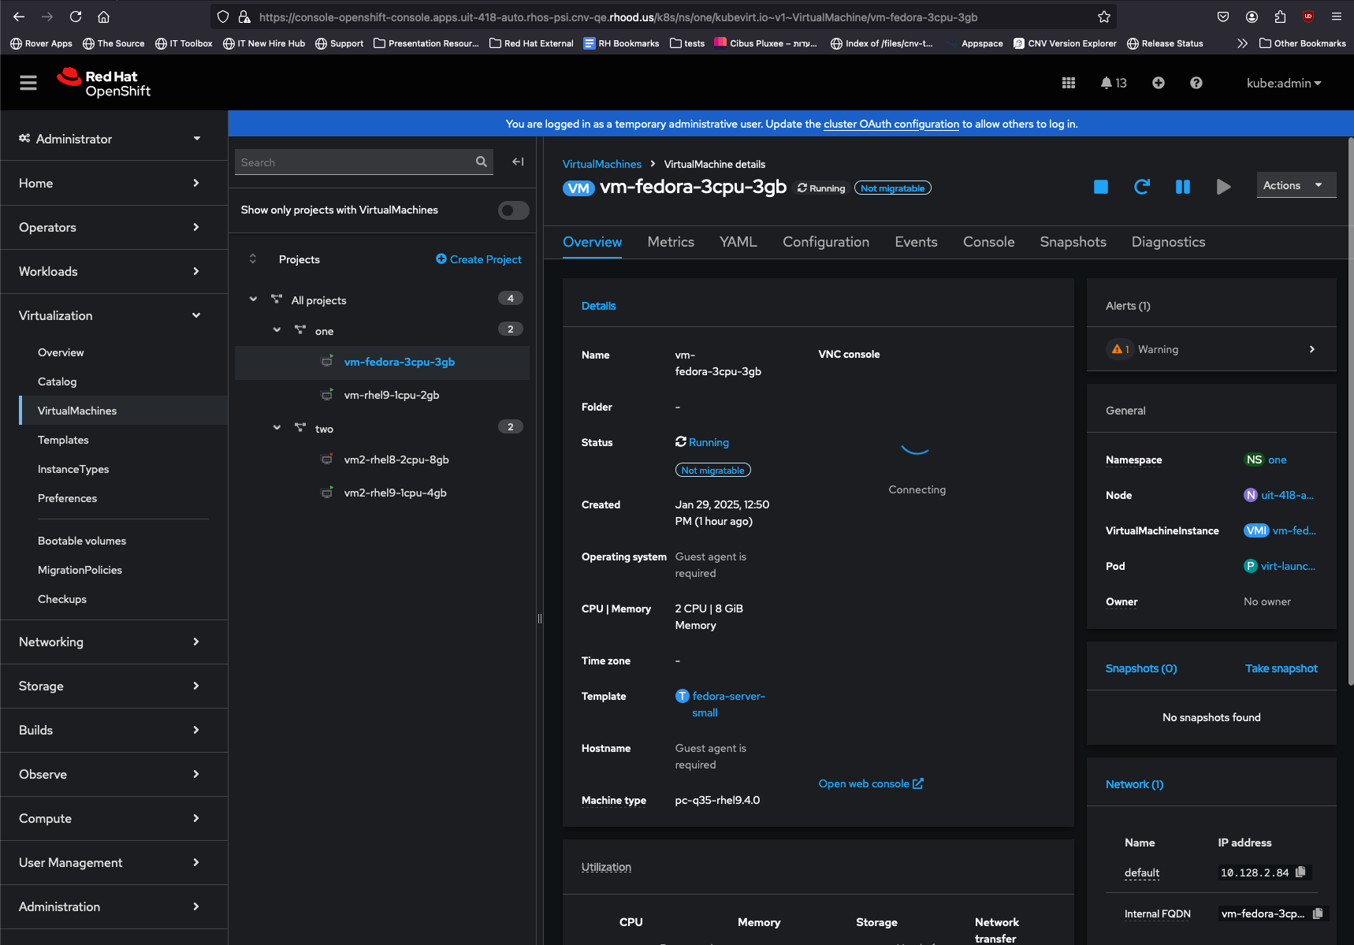Screen dimensions: 1354x945
Task: Copy the IP address 10.128.2.84
Action: click(x=1300, y=872)
